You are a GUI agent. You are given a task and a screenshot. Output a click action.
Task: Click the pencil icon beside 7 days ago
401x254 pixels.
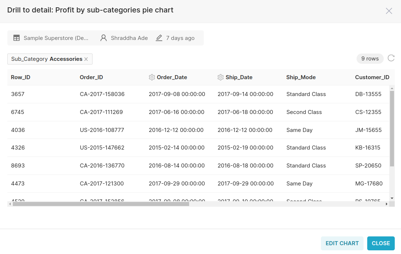point(159,37)
